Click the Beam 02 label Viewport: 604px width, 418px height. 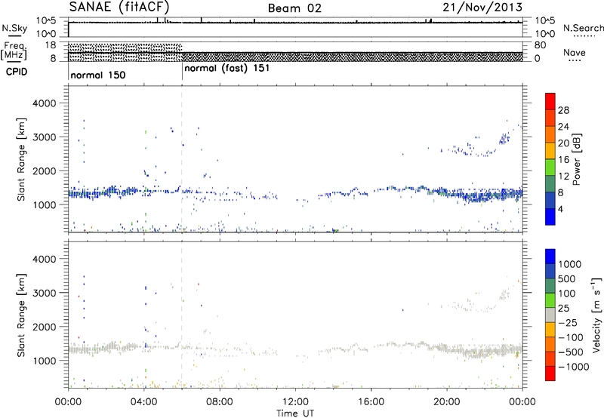(x=294, y=8)
